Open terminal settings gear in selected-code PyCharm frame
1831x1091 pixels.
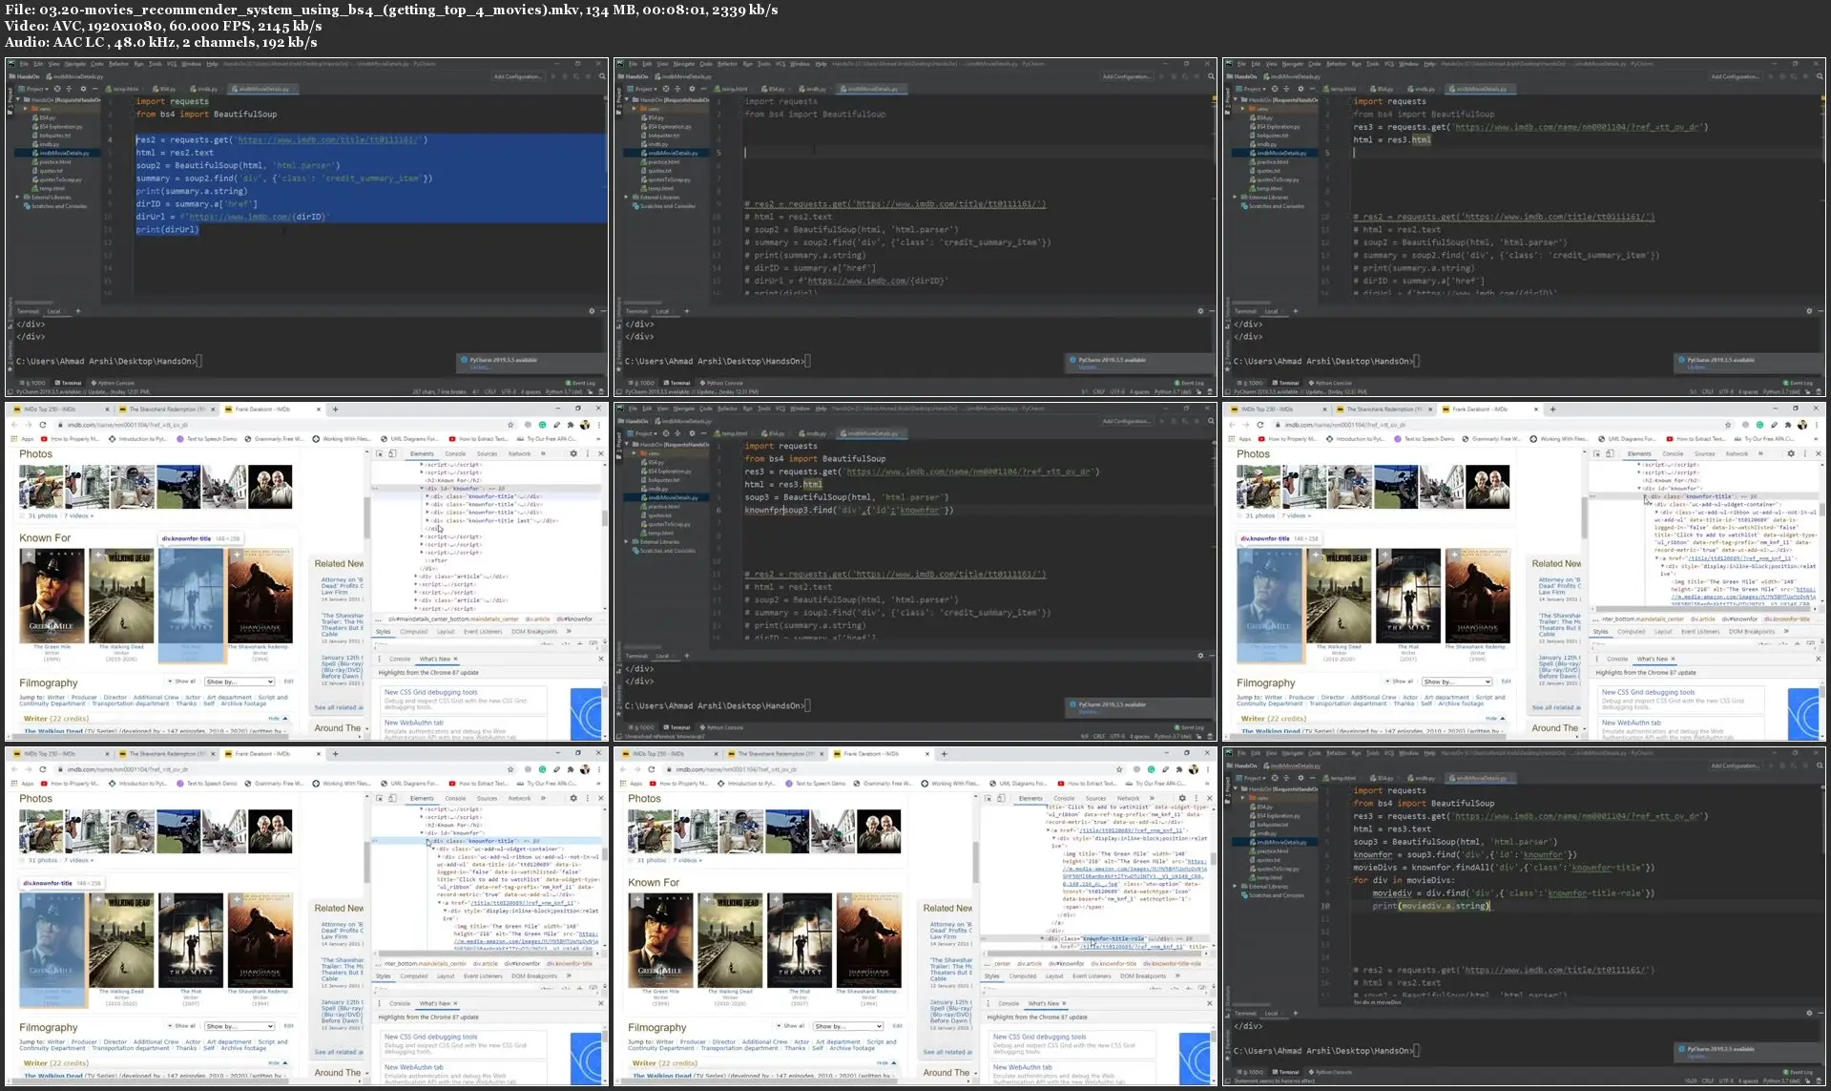tap(591, 311)
